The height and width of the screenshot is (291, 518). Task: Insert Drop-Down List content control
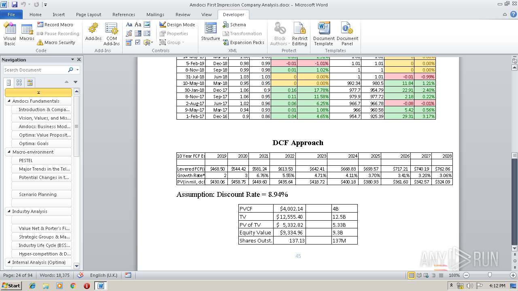147,34
